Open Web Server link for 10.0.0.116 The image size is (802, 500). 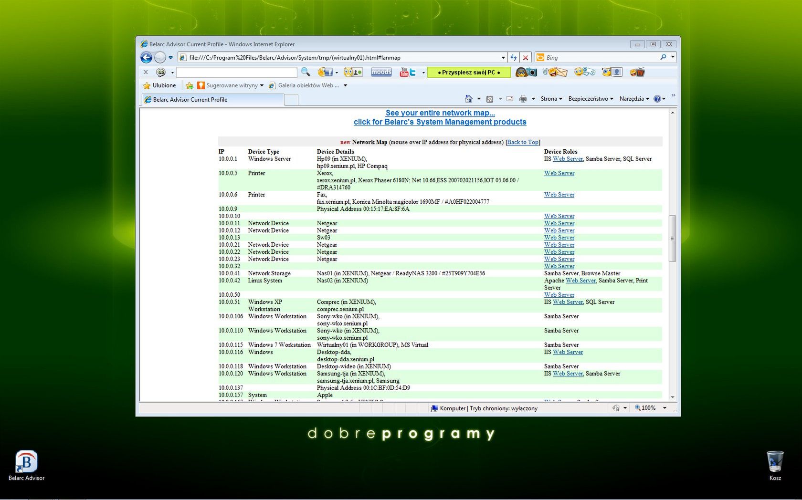[x=568, y=352]
